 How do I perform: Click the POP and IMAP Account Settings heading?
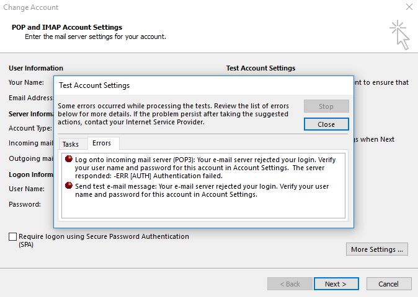click(x=67, y=27)
